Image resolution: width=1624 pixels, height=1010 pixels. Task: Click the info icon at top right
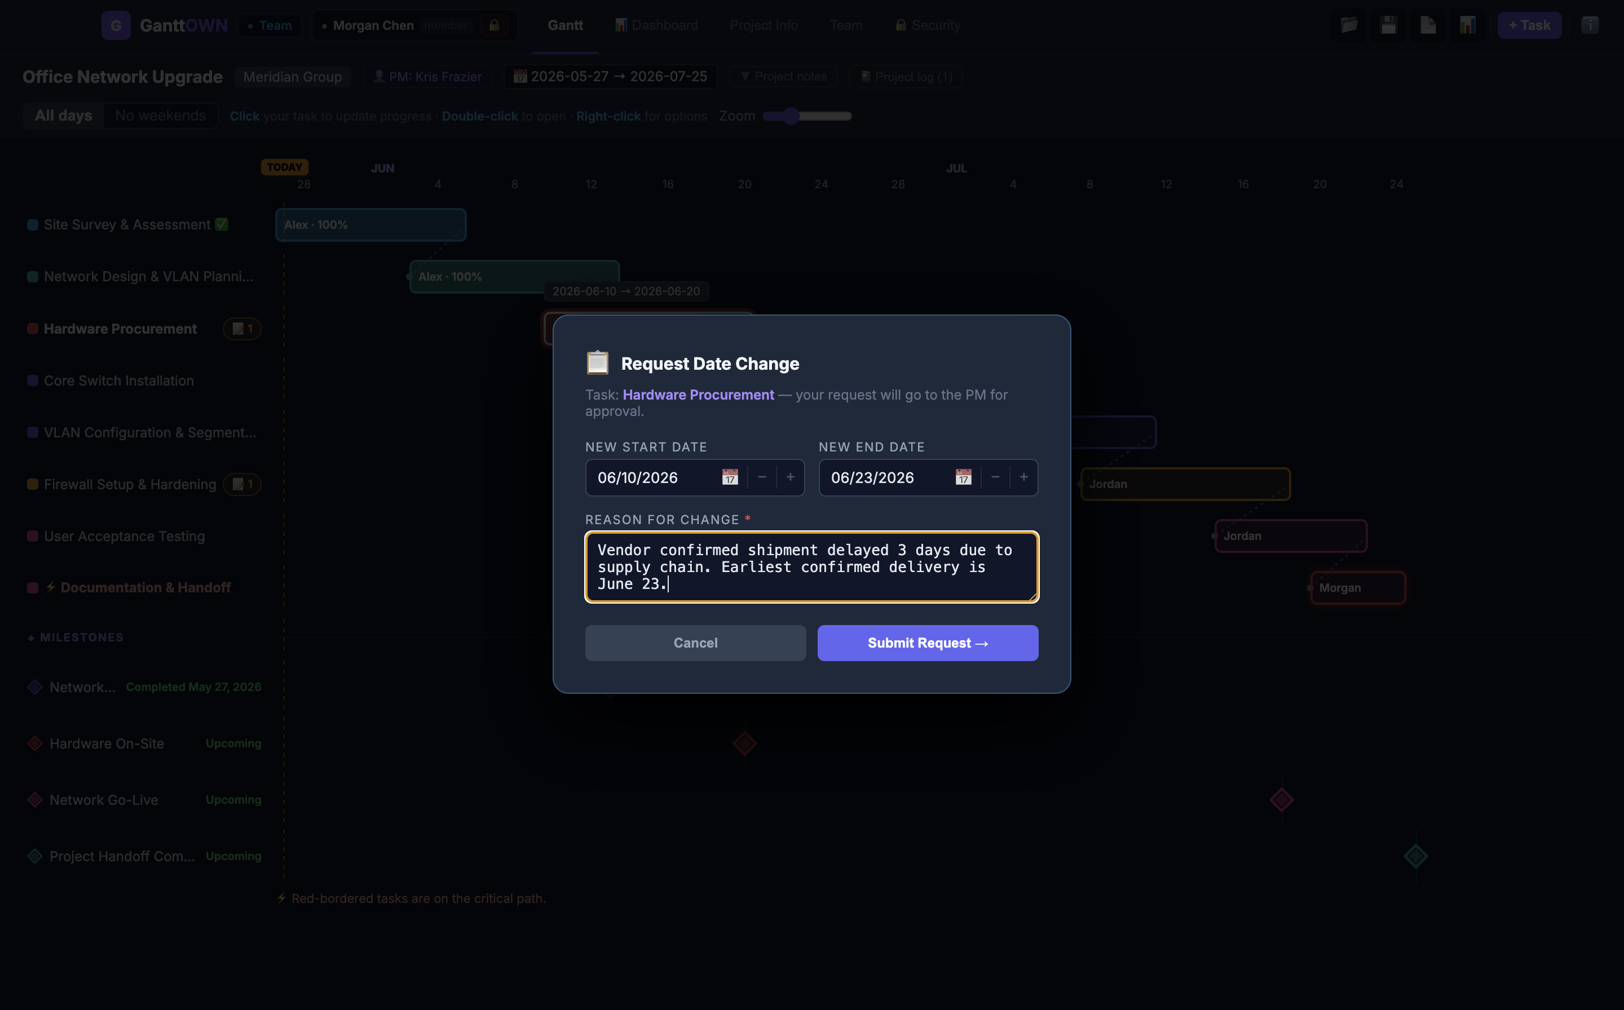tap(1590, 25)
